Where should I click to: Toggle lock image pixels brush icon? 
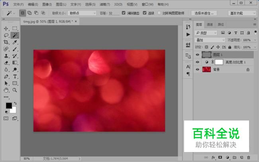(212, 47)
